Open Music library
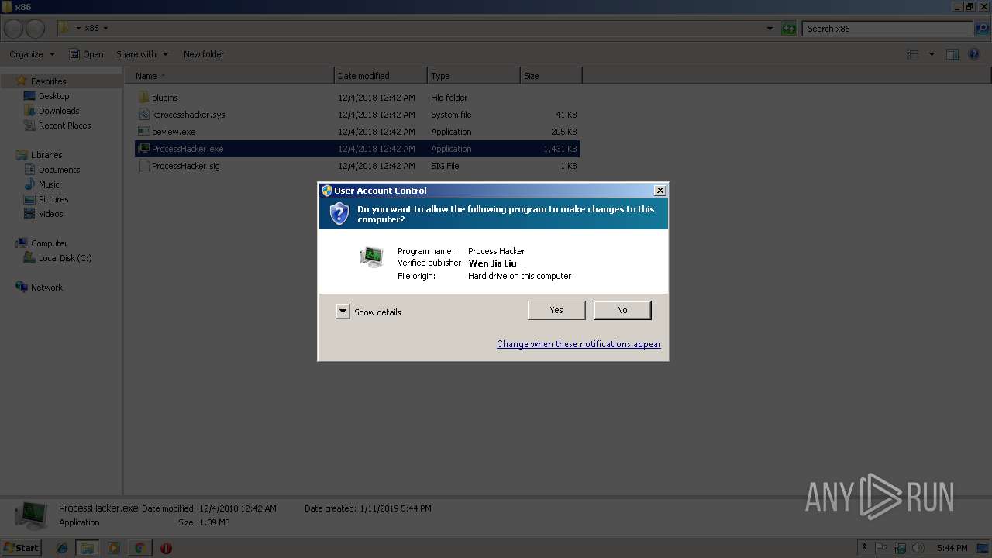 (49, 184)
